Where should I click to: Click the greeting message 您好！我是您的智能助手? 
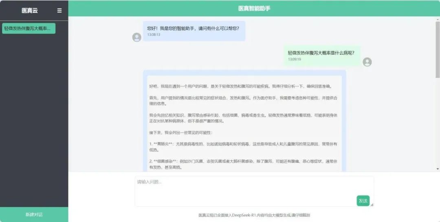194,31
